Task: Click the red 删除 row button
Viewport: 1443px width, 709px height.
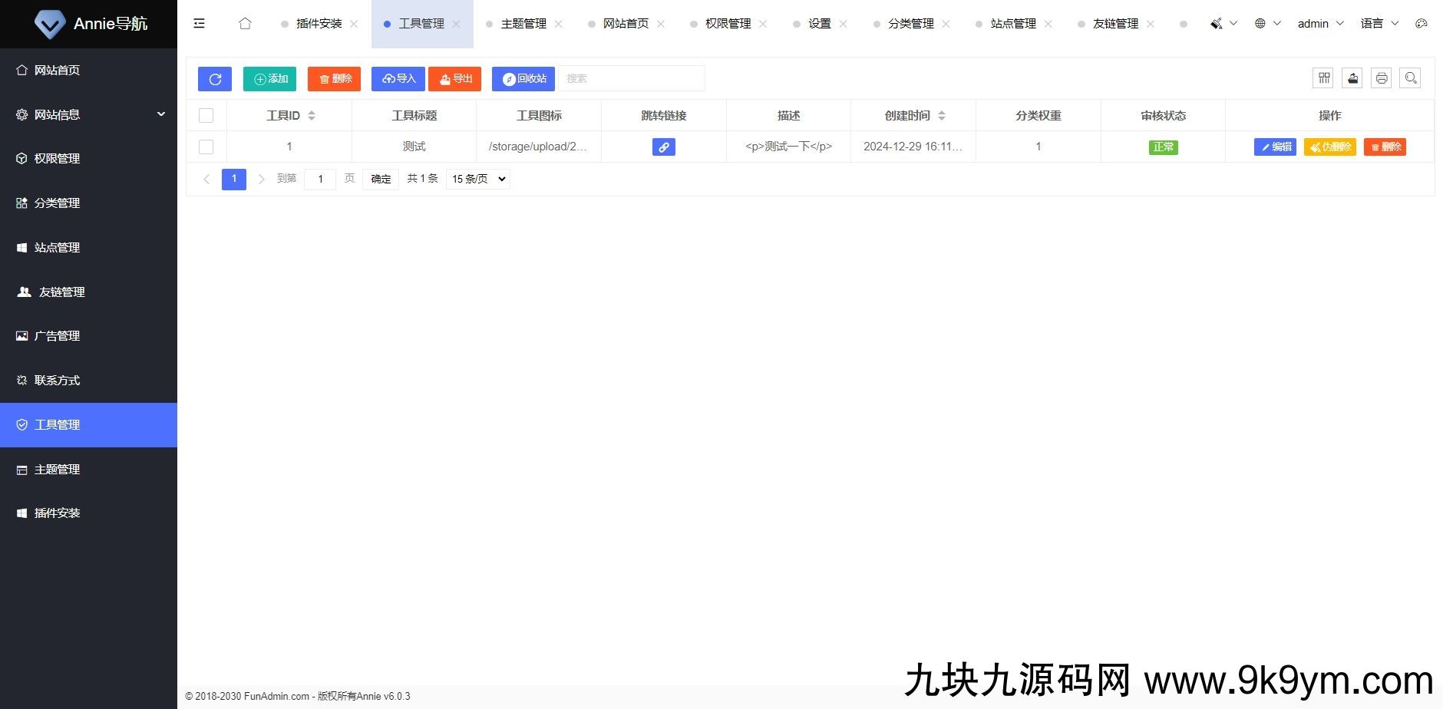Action: (x=1385, y=147)
